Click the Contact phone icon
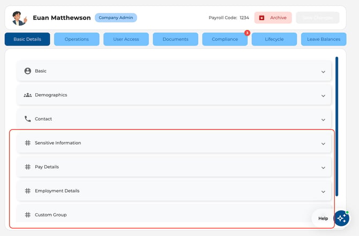359x236 pixels. [x=28, y=119]
